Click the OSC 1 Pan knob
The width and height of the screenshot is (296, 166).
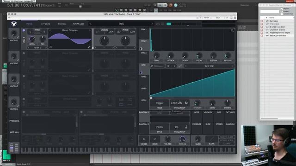click(43, 39)
